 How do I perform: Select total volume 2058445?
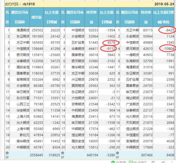click(37, 155)
